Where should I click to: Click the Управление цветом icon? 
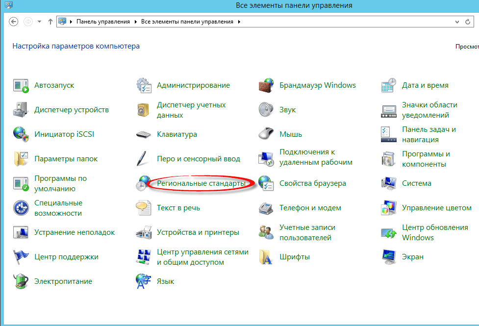click(x=389, y=208)
